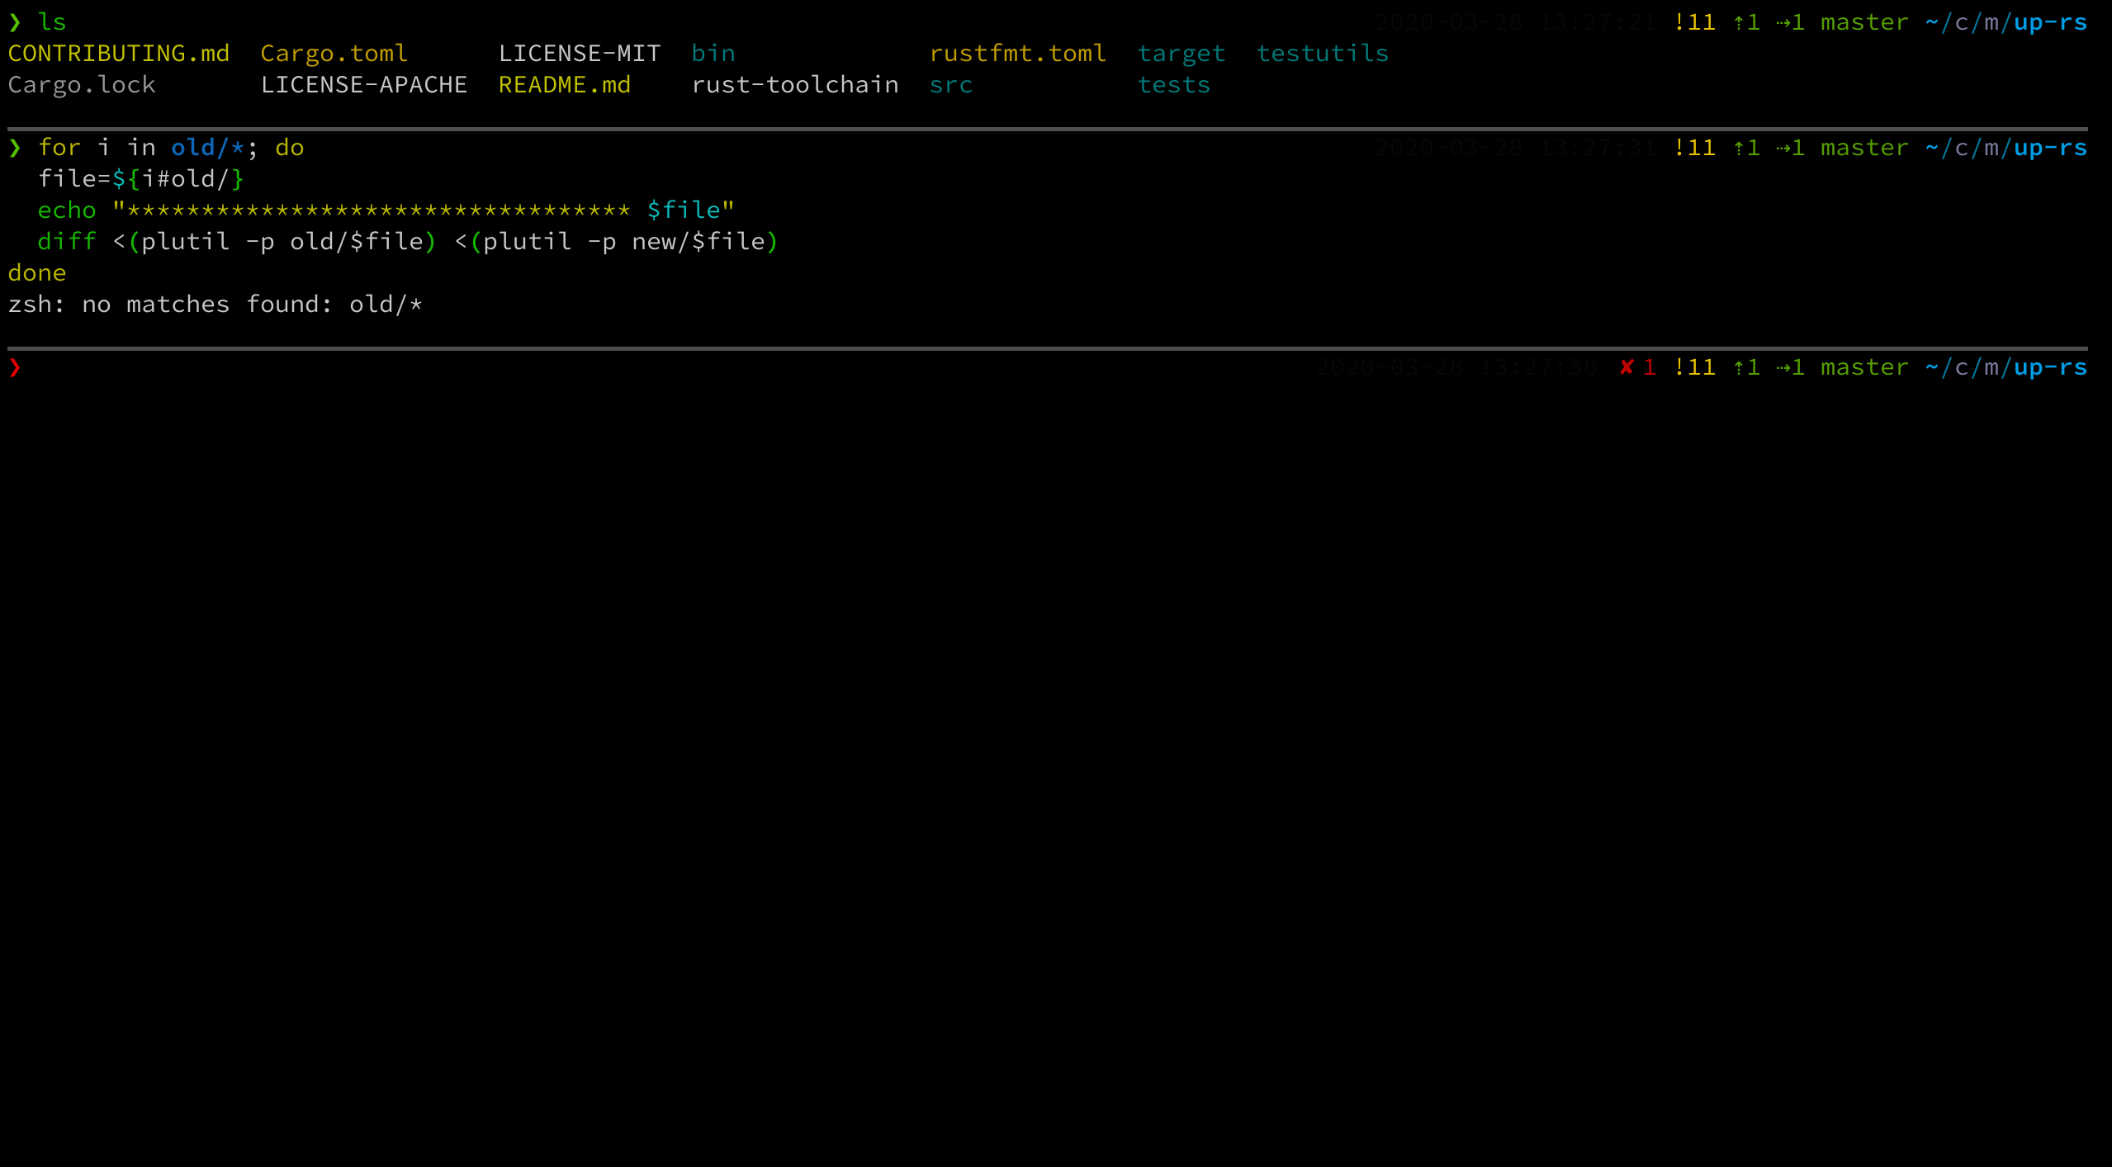This screenshot has width=2112, height=1167.
Task: Click the 'echo' command word
Action: point(67,210)
